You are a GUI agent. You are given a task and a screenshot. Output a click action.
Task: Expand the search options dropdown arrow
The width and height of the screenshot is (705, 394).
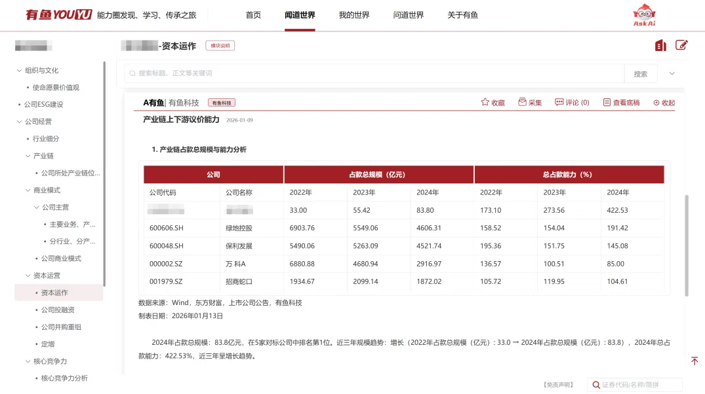pos(672,73)
